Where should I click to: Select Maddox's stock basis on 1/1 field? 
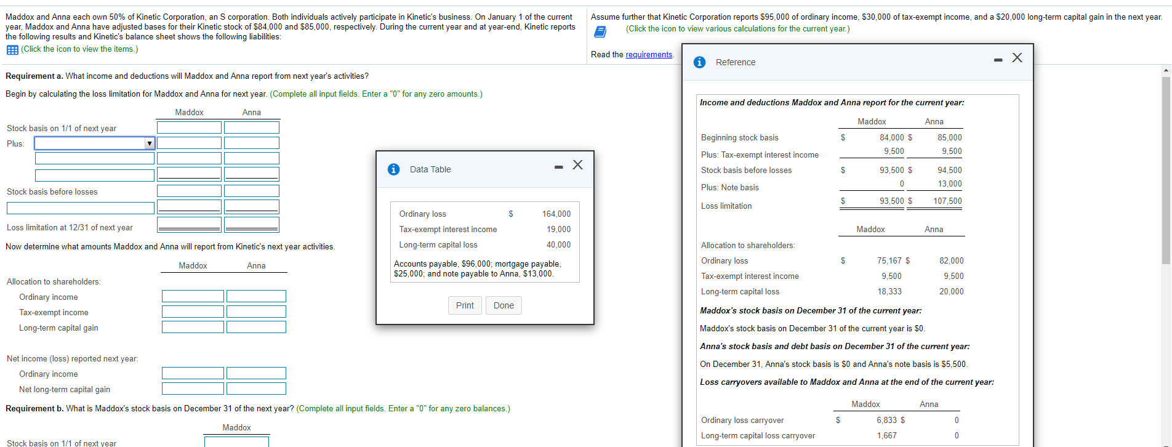pyautogui.click(x=189, y=127)
